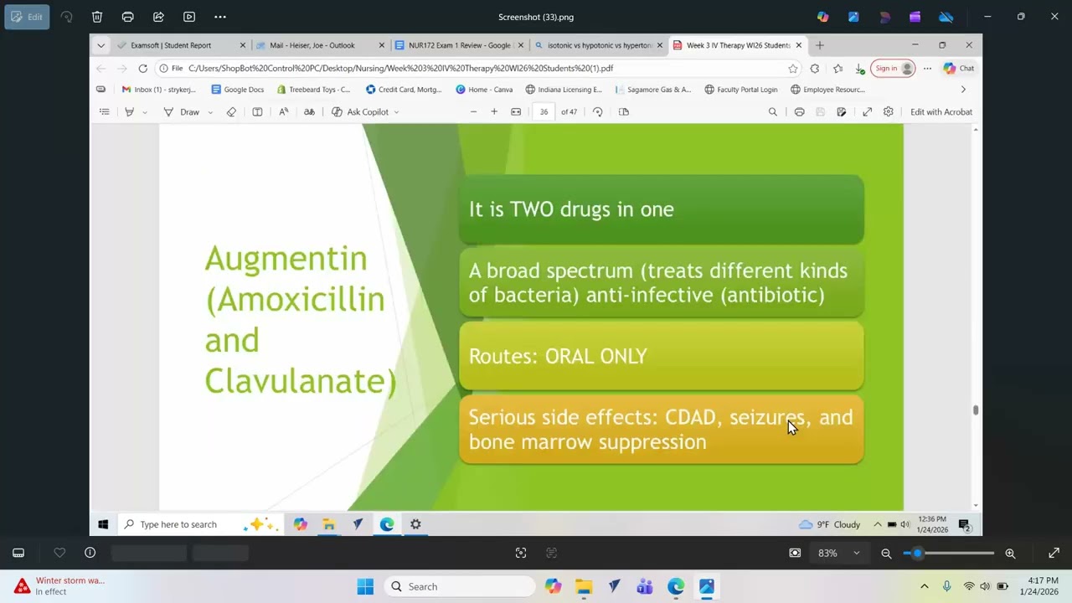Search the PDF with the magnifier icon
The width and height of the screenshot is (1072, 603).
point(773,112)
